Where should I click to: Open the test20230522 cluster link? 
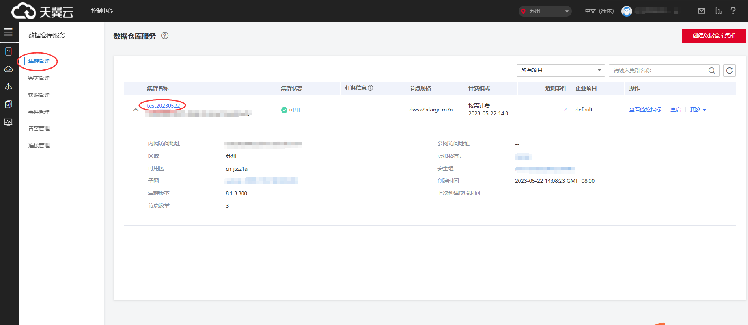point(163,106)
